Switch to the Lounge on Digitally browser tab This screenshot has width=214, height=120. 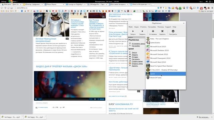76,4
